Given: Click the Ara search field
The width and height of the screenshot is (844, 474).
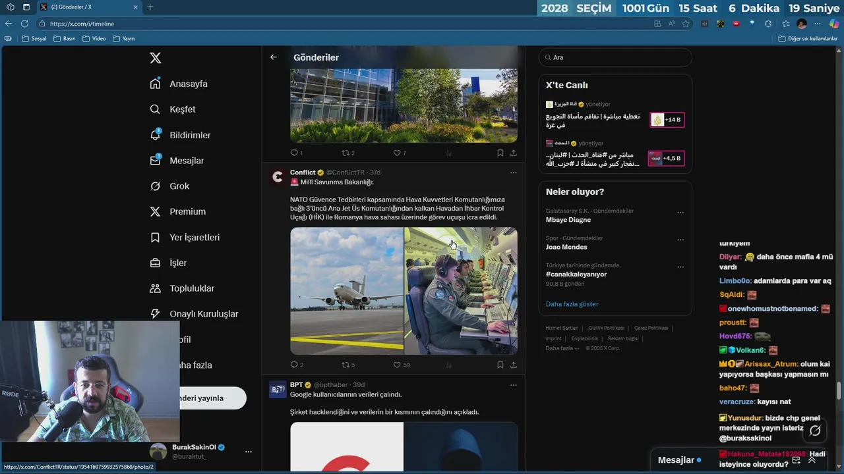Looking at the screenshot, I should (x=615, y=57).
